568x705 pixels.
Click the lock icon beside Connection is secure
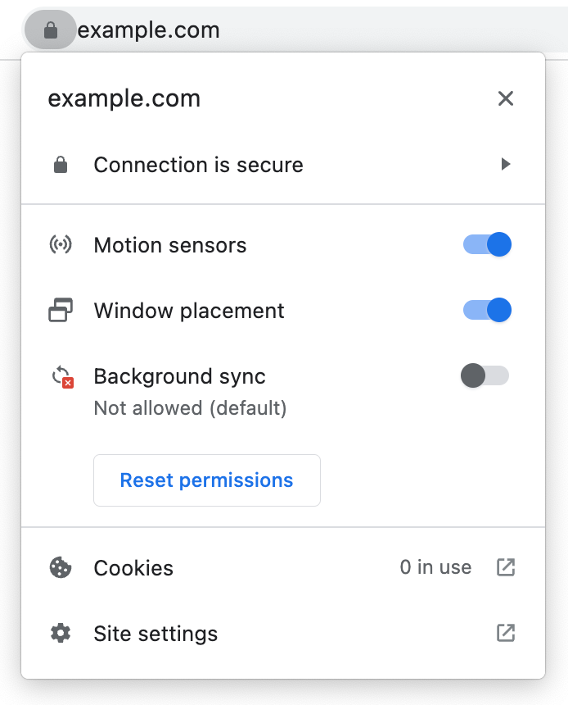[61, 165]
